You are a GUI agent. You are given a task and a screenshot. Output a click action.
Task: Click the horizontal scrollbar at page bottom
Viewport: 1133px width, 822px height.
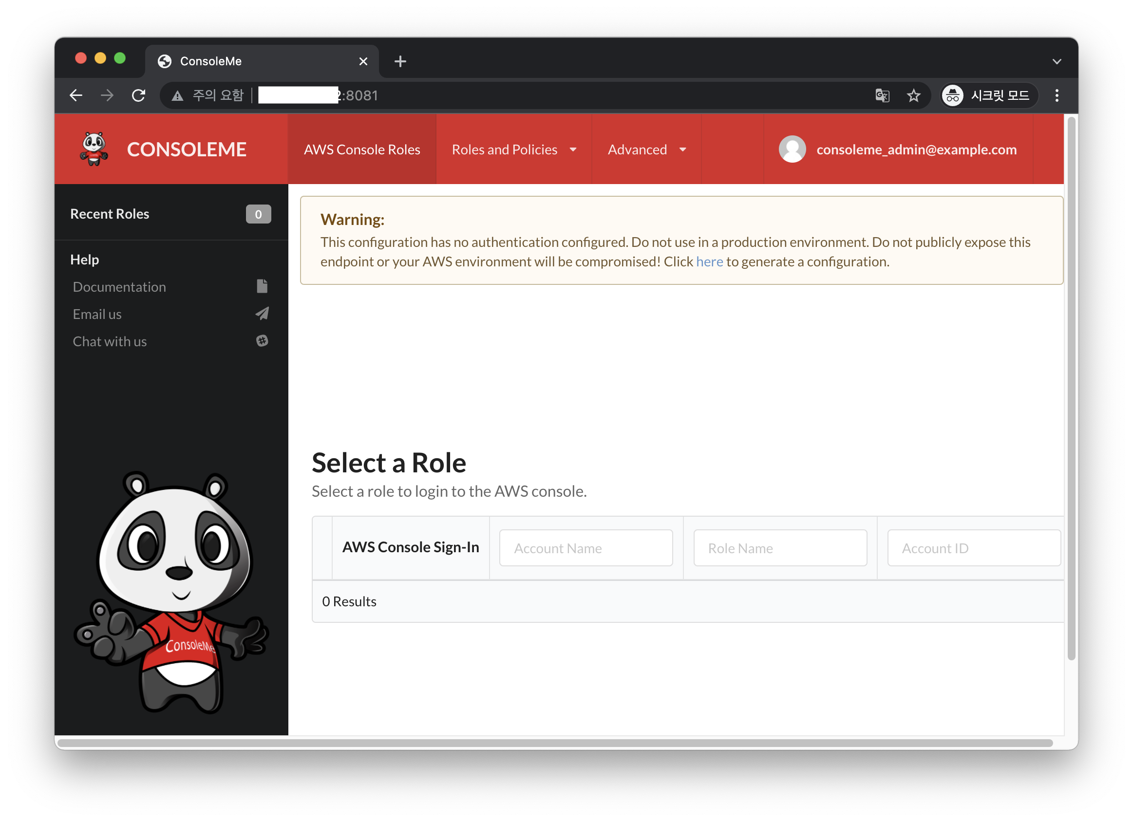[x=554, y=743]
